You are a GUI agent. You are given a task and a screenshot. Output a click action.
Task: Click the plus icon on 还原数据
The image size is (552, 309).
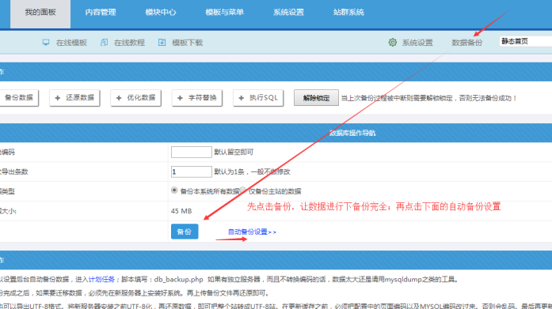pyautogui.click(x=58, y=98)
